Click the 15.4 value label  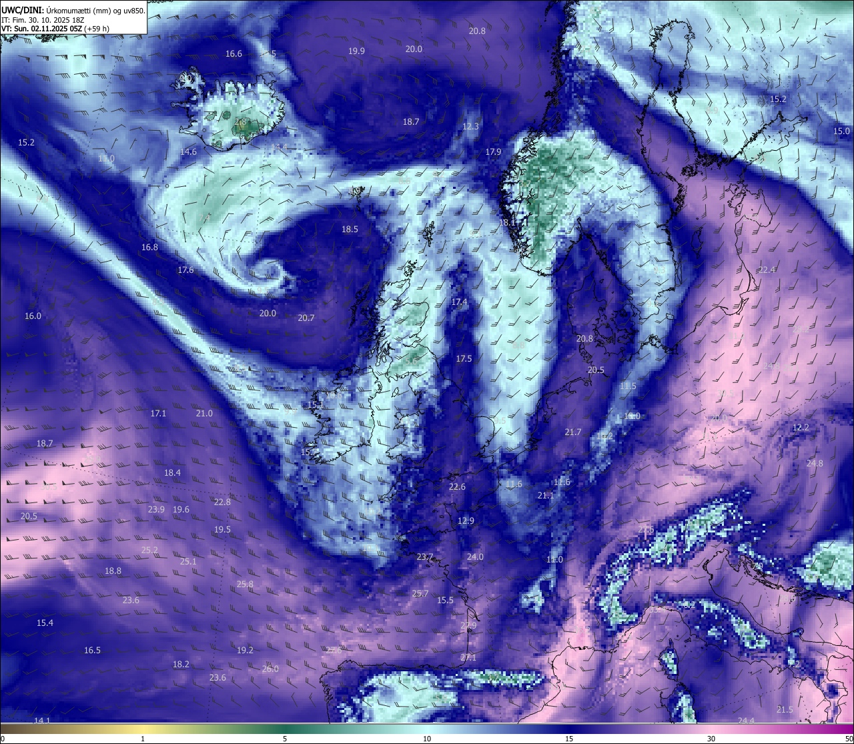tap(45, 623)
